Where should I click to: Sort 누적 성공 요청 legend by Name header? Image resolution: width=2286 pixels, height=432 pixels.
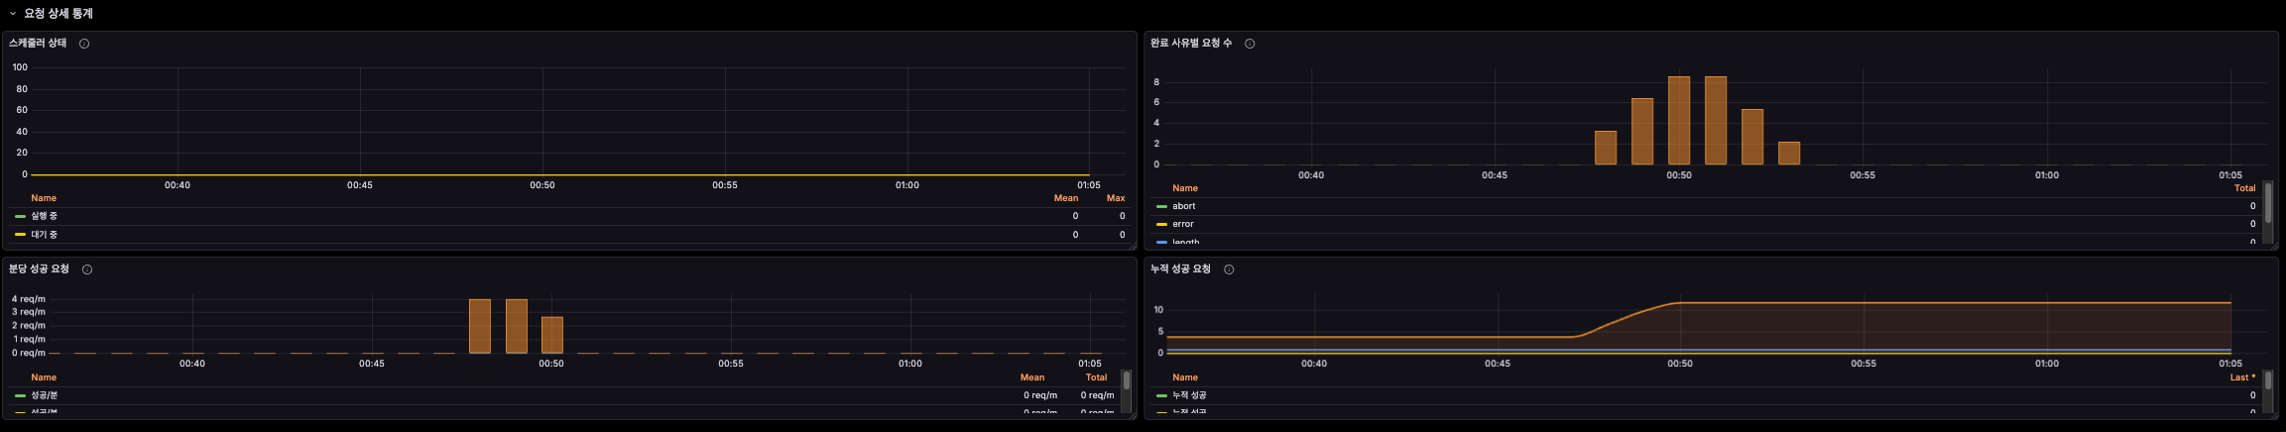(x=1185, y=378)
